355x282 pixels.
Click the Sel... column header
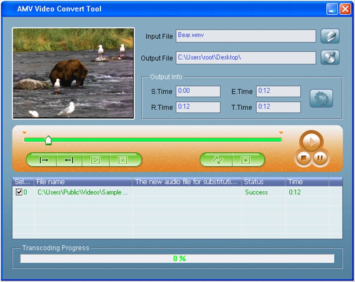tap(23, 182)
